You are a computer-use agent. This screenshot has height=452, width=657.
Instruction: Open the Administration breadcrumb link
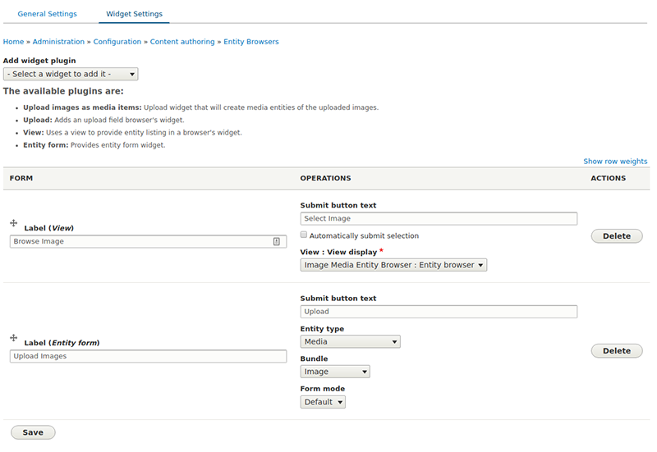(x=58, y=42)
